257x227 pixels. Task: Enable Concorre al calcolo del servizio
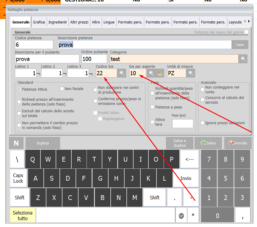click(203, 100)
